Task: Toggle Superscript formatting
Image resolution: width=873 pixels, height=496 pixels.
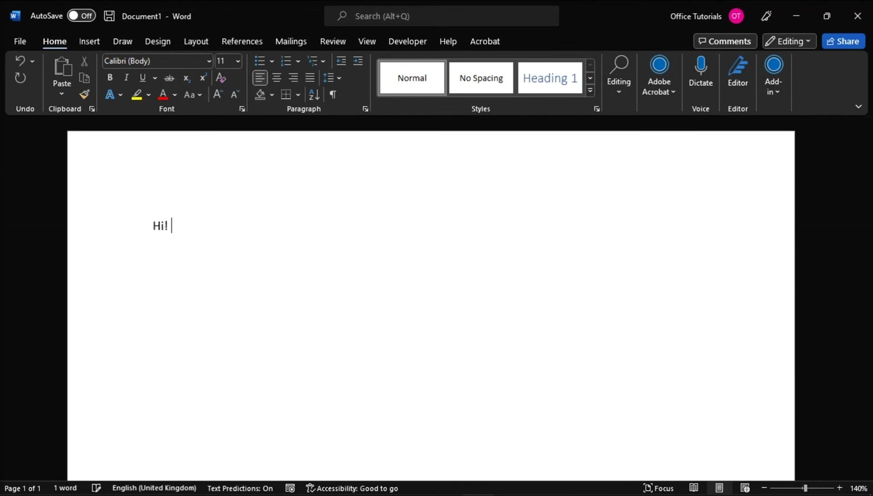Action: click(203, 78)
